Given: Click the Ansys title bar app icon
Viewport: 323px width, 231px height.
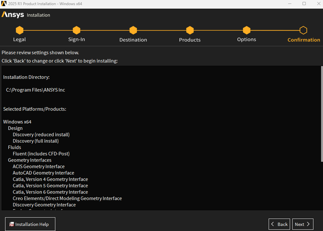Looking at the screenshot, I should click(x=4, y=3).
